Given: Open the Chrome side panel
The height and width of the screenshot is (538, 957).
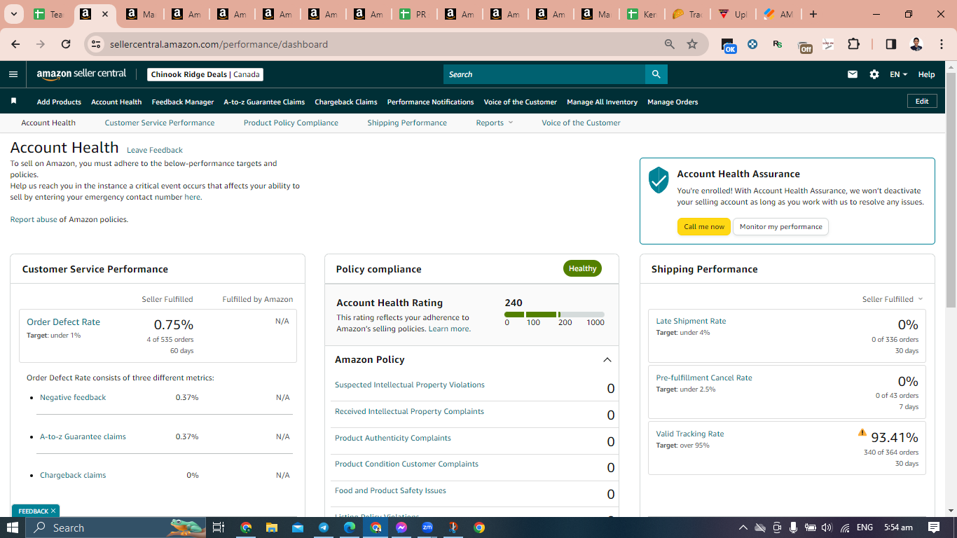Looking at the screenshot, I should (890, 44).
